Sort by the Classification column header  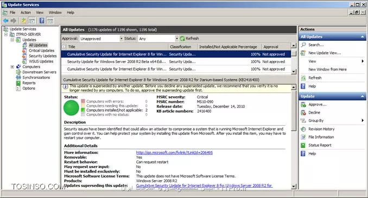click(182, 47)
